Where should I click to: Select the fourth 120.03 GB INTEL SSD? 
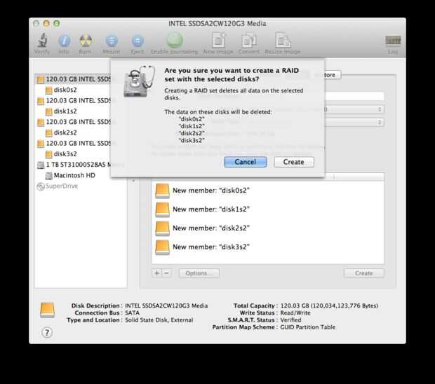(74, 143)
